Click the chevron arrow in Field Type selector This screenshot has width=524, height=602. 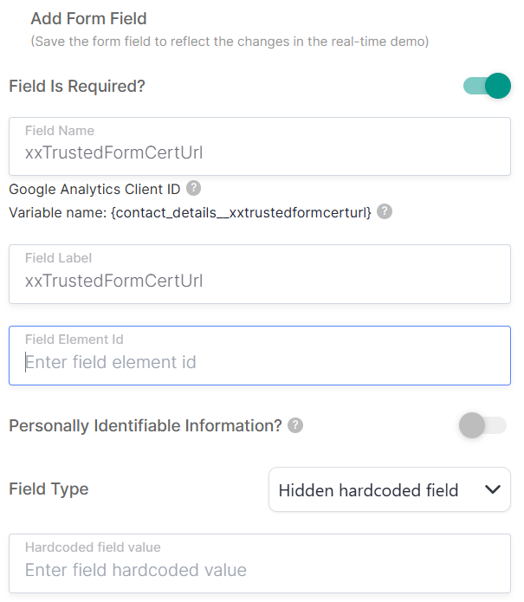(493, 489)
